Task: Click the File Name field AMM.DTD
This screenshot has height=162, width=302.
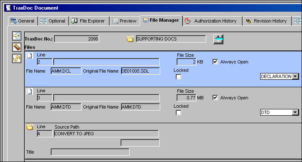Action: 66,107
